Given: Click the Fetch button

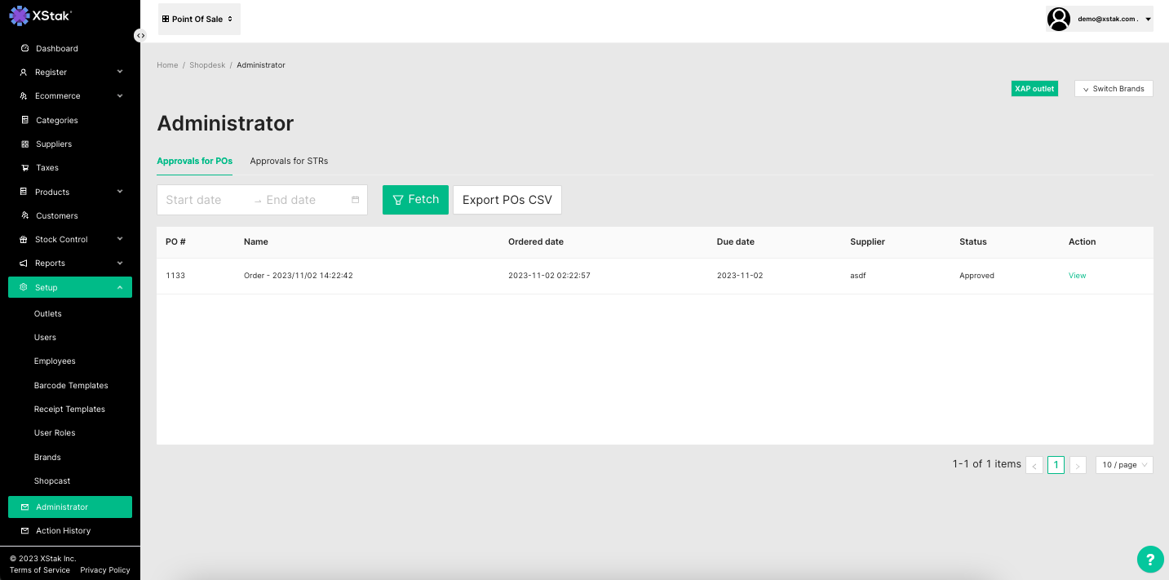Looking at the screenshot, I should 415,200.
